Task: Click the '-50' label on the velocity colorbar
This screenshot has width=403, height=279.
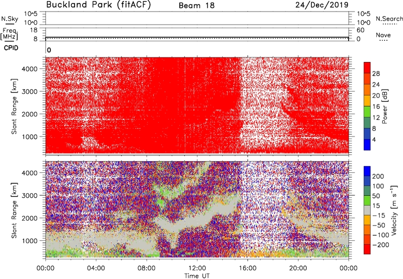Action: pyautogui.click(x=379, y=225)
